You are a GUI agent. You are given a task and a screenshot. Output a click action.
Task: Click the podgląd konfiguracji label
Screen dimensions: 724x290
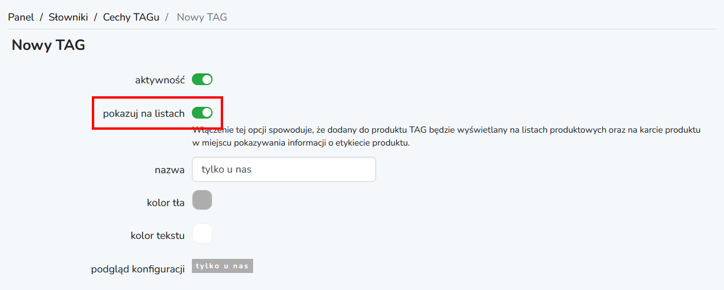pyautogui.click(x=138, y=269)
